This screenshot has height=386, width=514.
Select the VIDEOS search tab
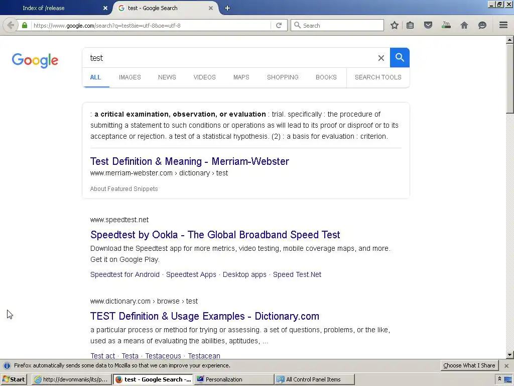[205, 77]
